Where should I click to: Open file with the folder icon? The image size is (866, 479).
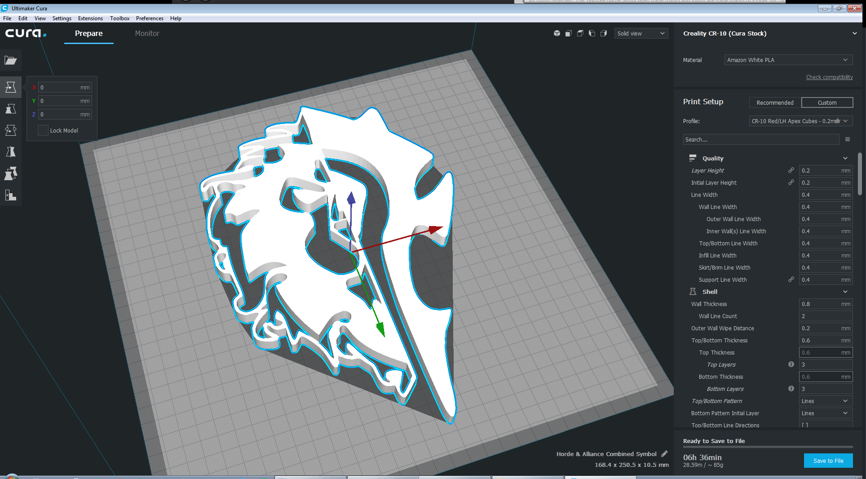pyautogui.click(x=11, y=60)
